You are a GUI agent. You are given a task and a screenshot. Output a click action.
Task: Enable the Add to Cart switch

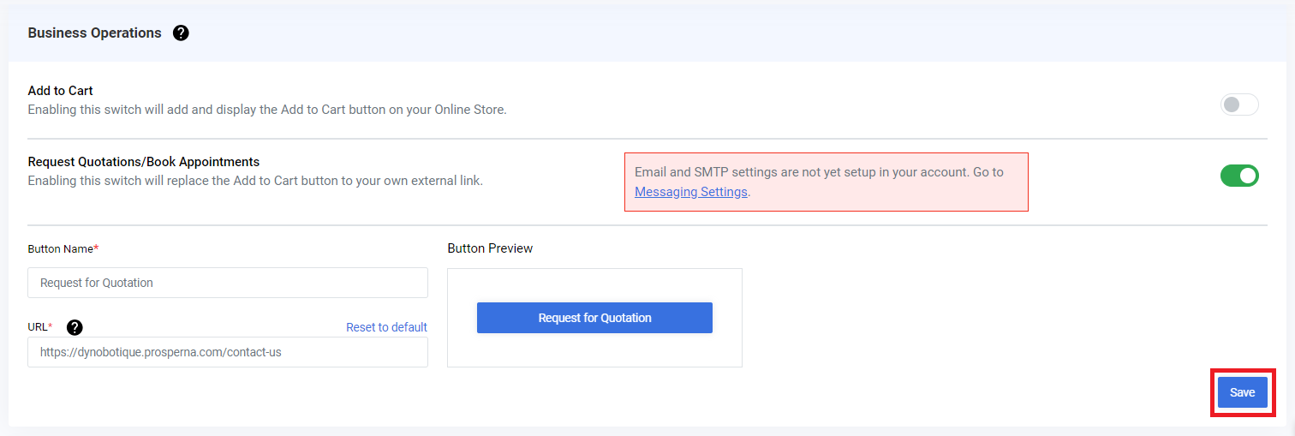pyautogui.click(x=1239, y=105)
